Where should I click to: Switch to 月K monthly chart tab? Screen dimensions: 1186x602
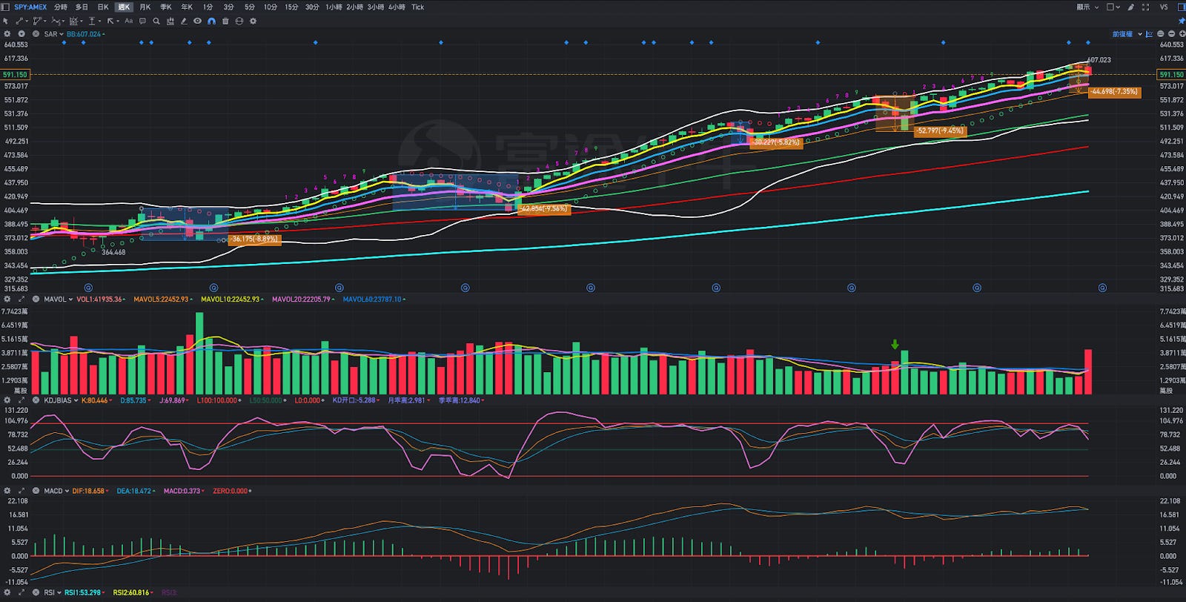click(x=145, y=7)
